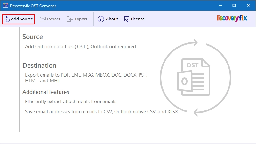Screen dimensions: 256x144
Task: Click the 'Source' heading
Action: [33, 37]
